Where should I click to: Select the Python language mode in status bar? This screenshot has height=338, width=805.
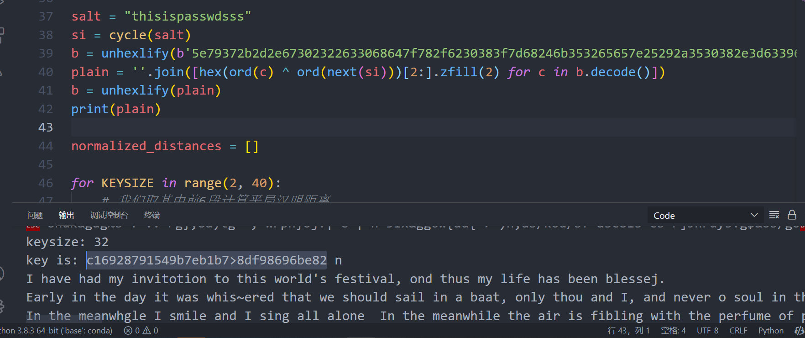click(771, 330)
